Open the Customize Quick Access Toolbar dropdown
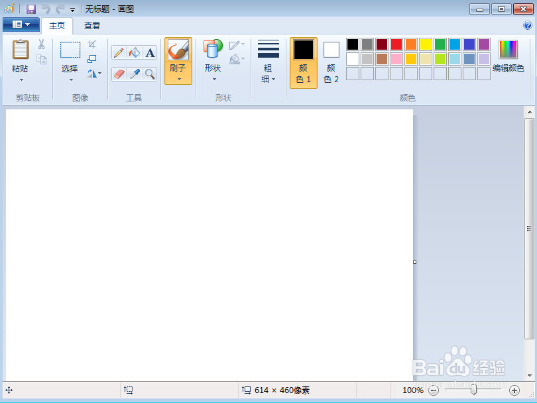The width and height of the screenshot is (537, 403). (73, 9)
